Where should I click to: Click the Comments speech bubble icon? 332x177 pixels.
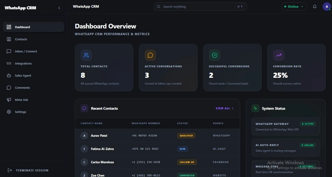[9, 88]
